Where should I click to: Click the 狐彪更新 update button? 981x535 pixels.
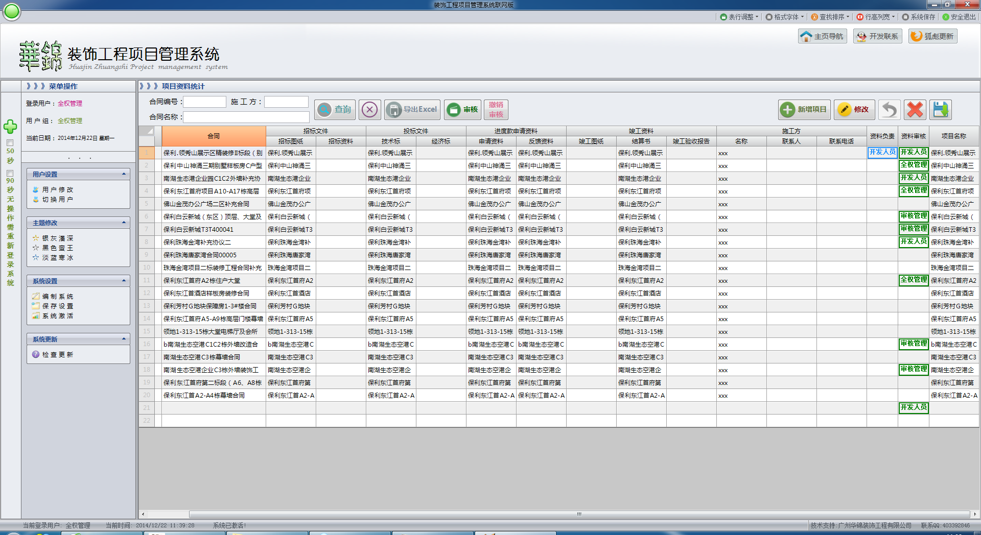click(x=932, y=36)
